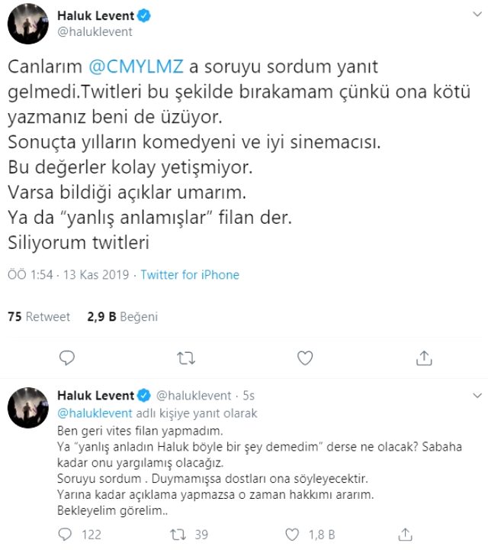Screen dimensions: 488x550
Task: Reply to the second tweet with 122 replies
Action: (67, 535)
